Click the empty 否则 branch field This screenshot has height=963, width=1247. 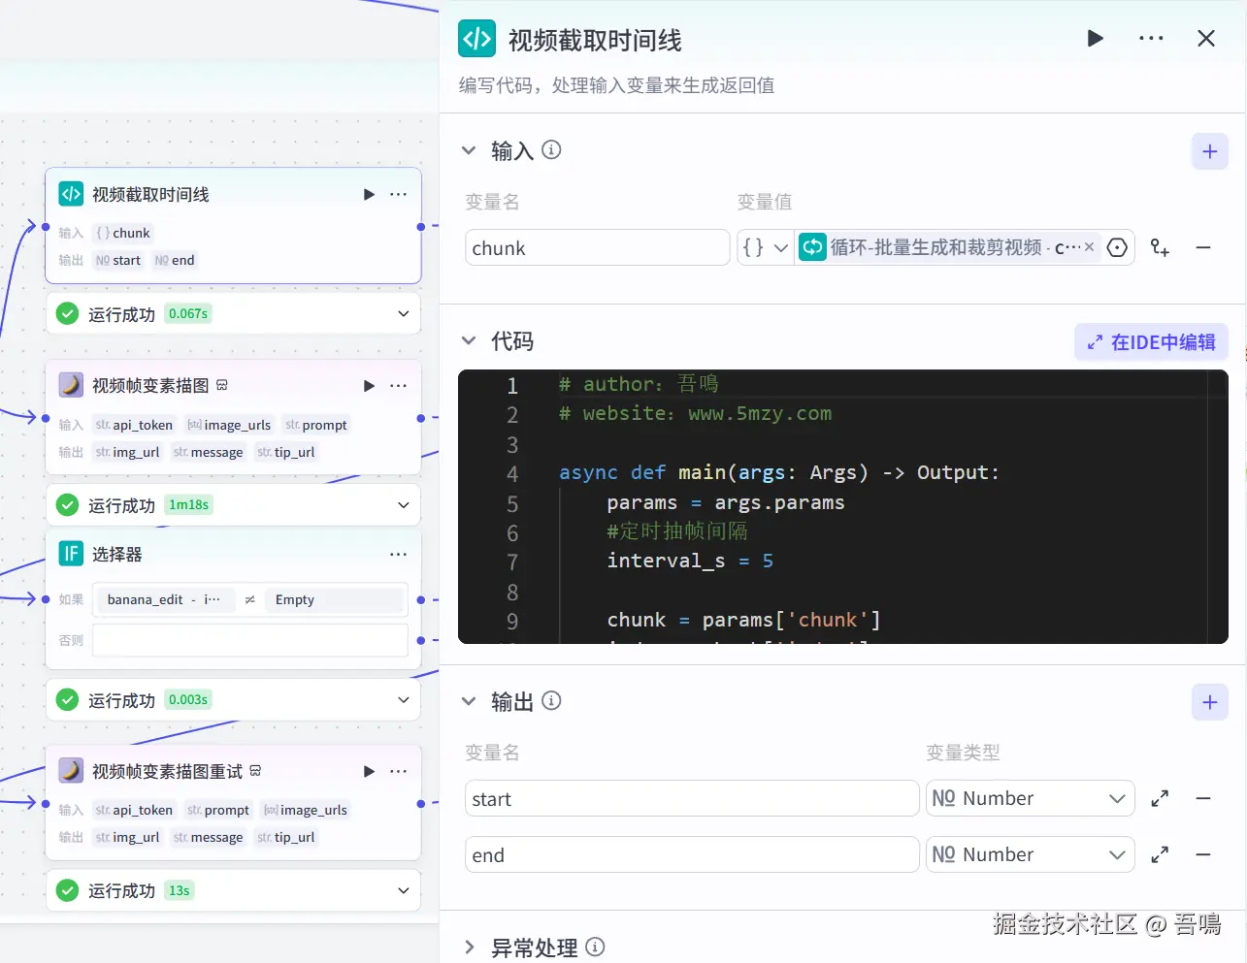point(249,640)
